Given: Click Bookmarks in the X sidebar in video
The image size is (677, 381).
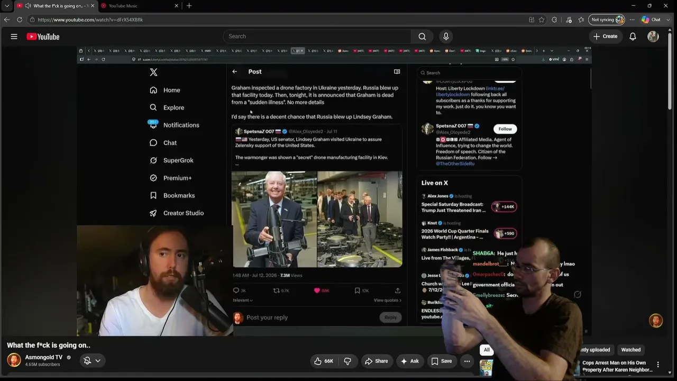Looking at the screenshot, I should [x=172, y=195].
